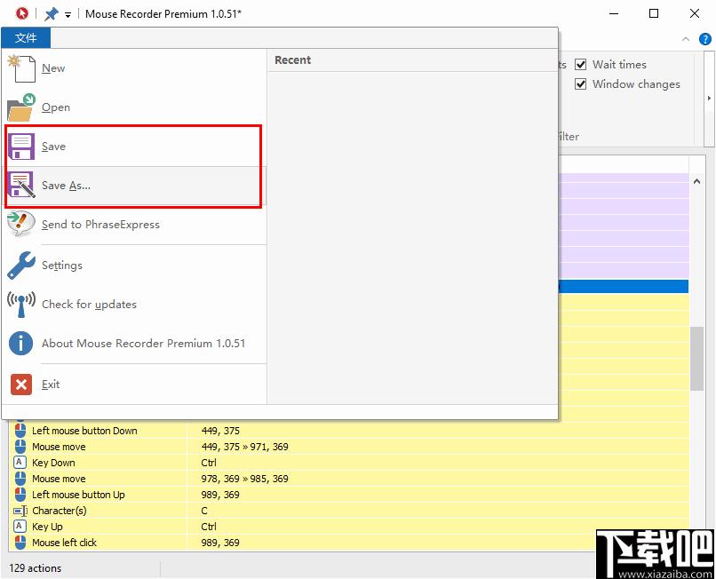Select the Key Down label

[x=53, y=463]
